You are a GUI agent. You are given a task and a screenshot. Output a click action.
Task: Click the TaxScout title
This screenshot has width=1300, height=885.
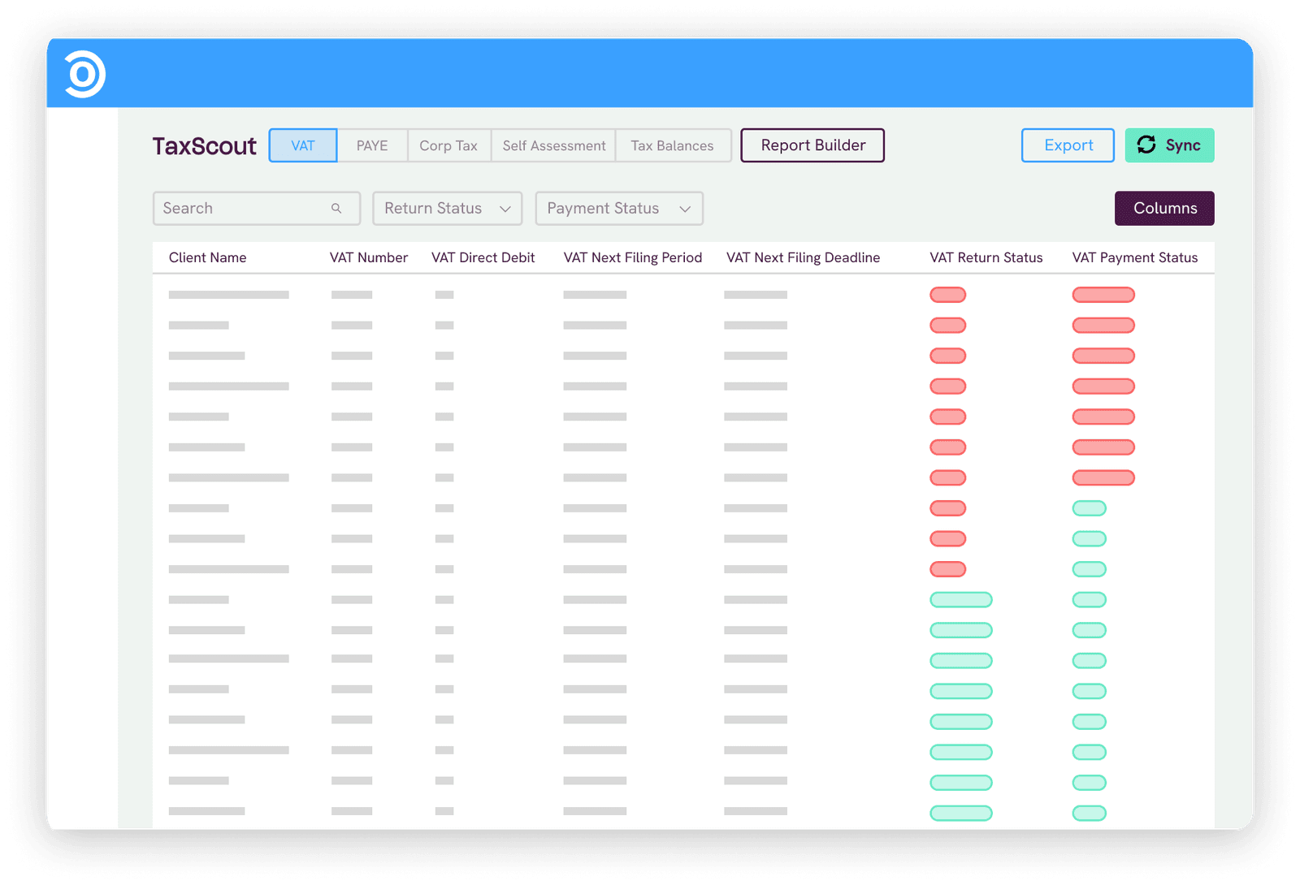pyautogui.click(x=205, y=146)
